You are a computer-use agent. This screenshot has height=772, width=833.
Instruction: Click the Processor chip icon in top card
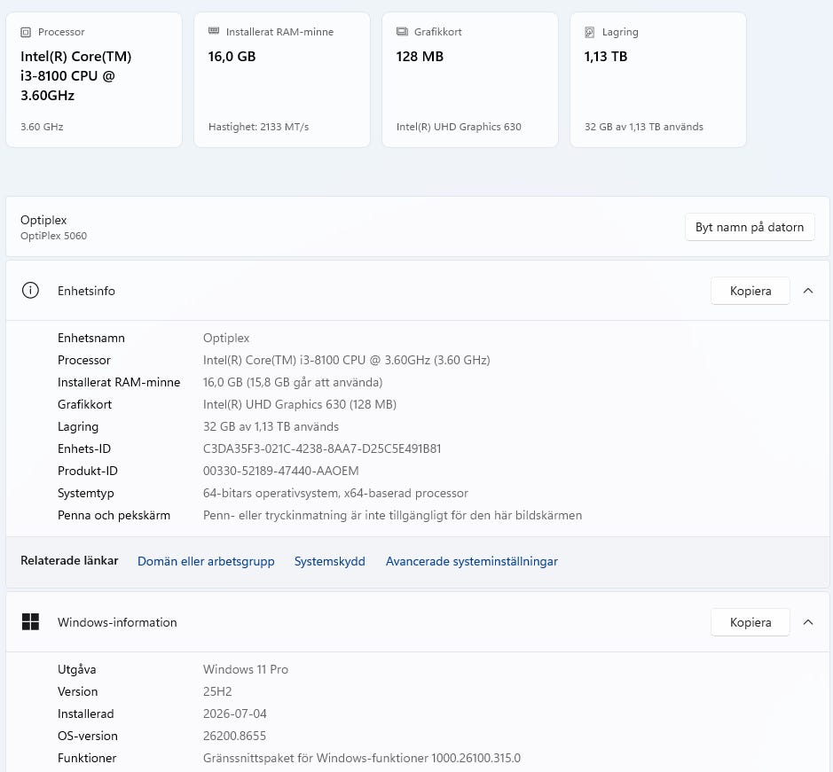[26, 33]
